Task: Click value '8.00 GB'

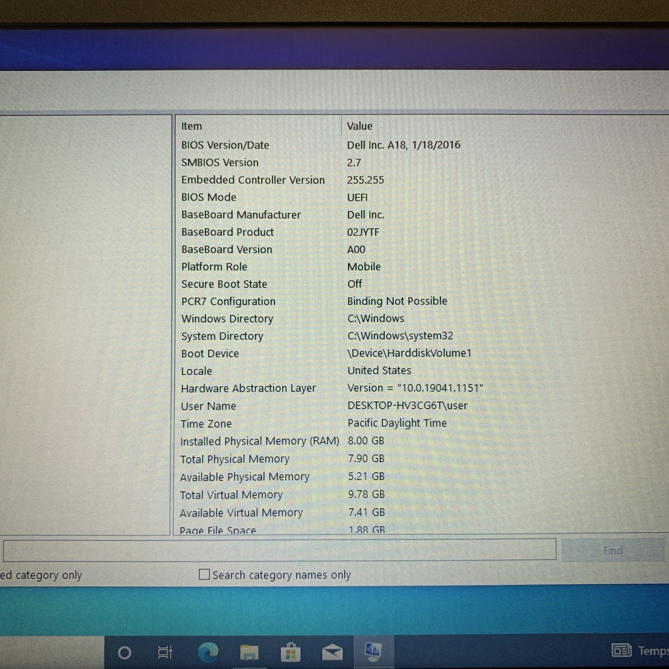Action: point(366,441)
